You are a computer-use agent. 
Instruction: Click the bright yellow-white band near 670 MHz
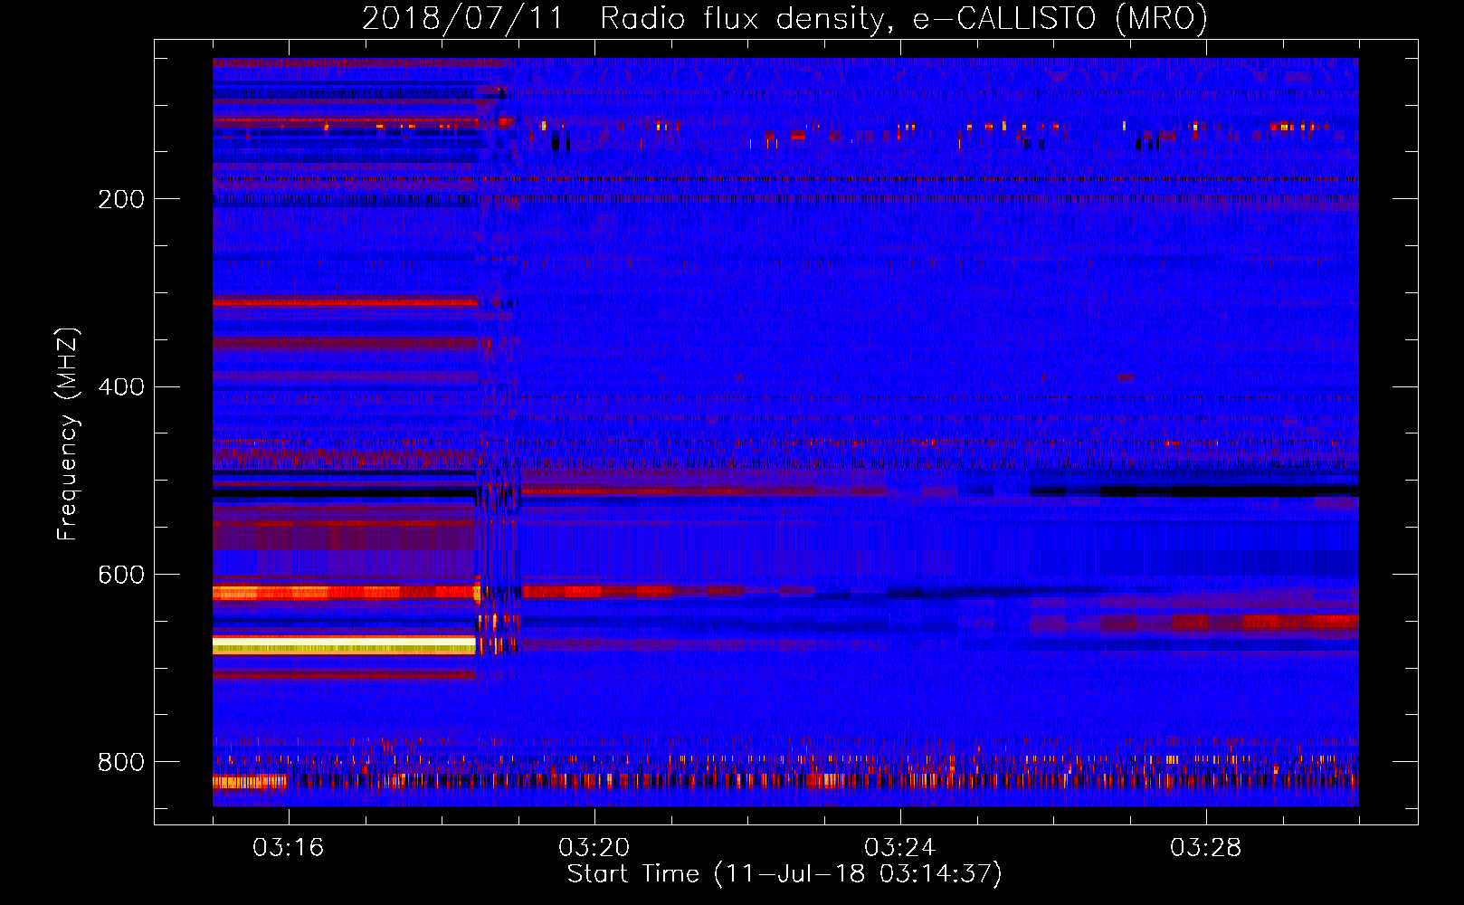[344, 644]
